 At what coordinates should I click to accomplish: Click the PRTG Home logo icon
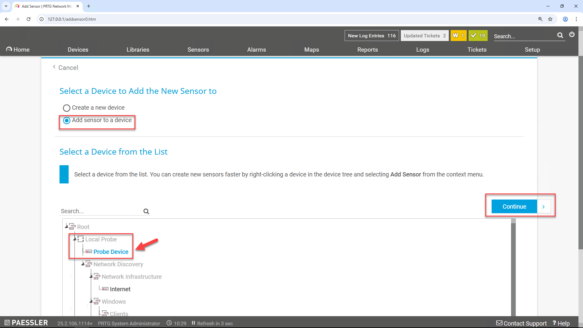pyautogui.click(x=9, y=49)
